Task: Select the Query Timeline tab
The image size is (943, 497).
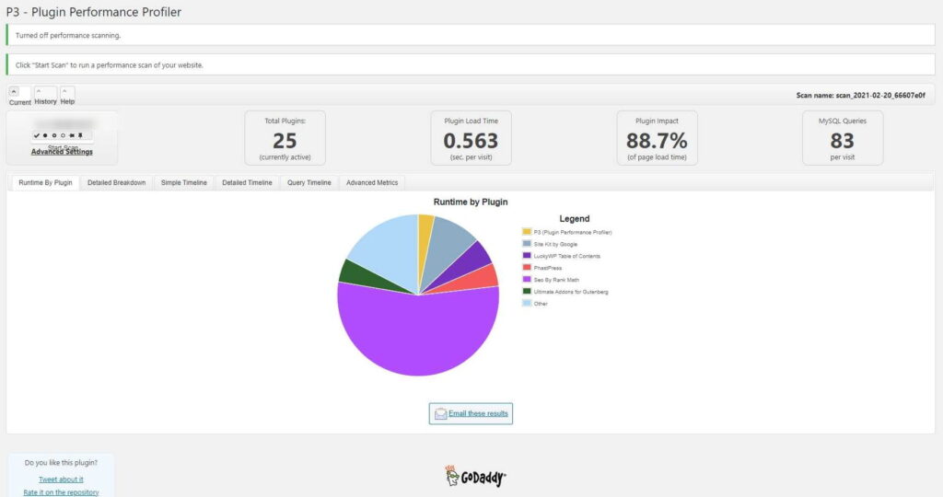Action: coord(309,183)
